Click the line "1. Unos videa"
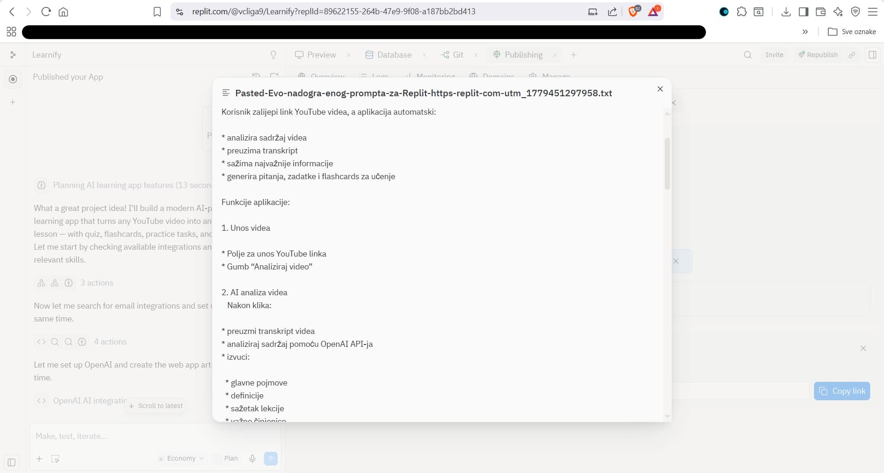The height and width of the screenshot is (473, 884). [x=246, y=228]
